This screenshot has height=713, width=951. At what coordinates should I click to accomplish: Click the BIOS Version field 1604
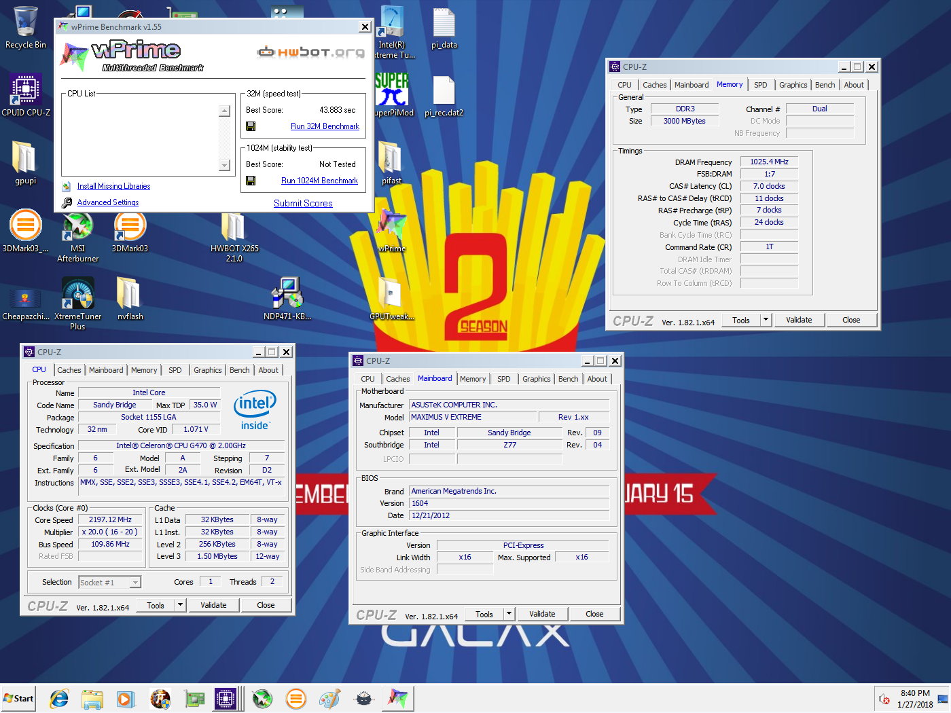point(509,503)
